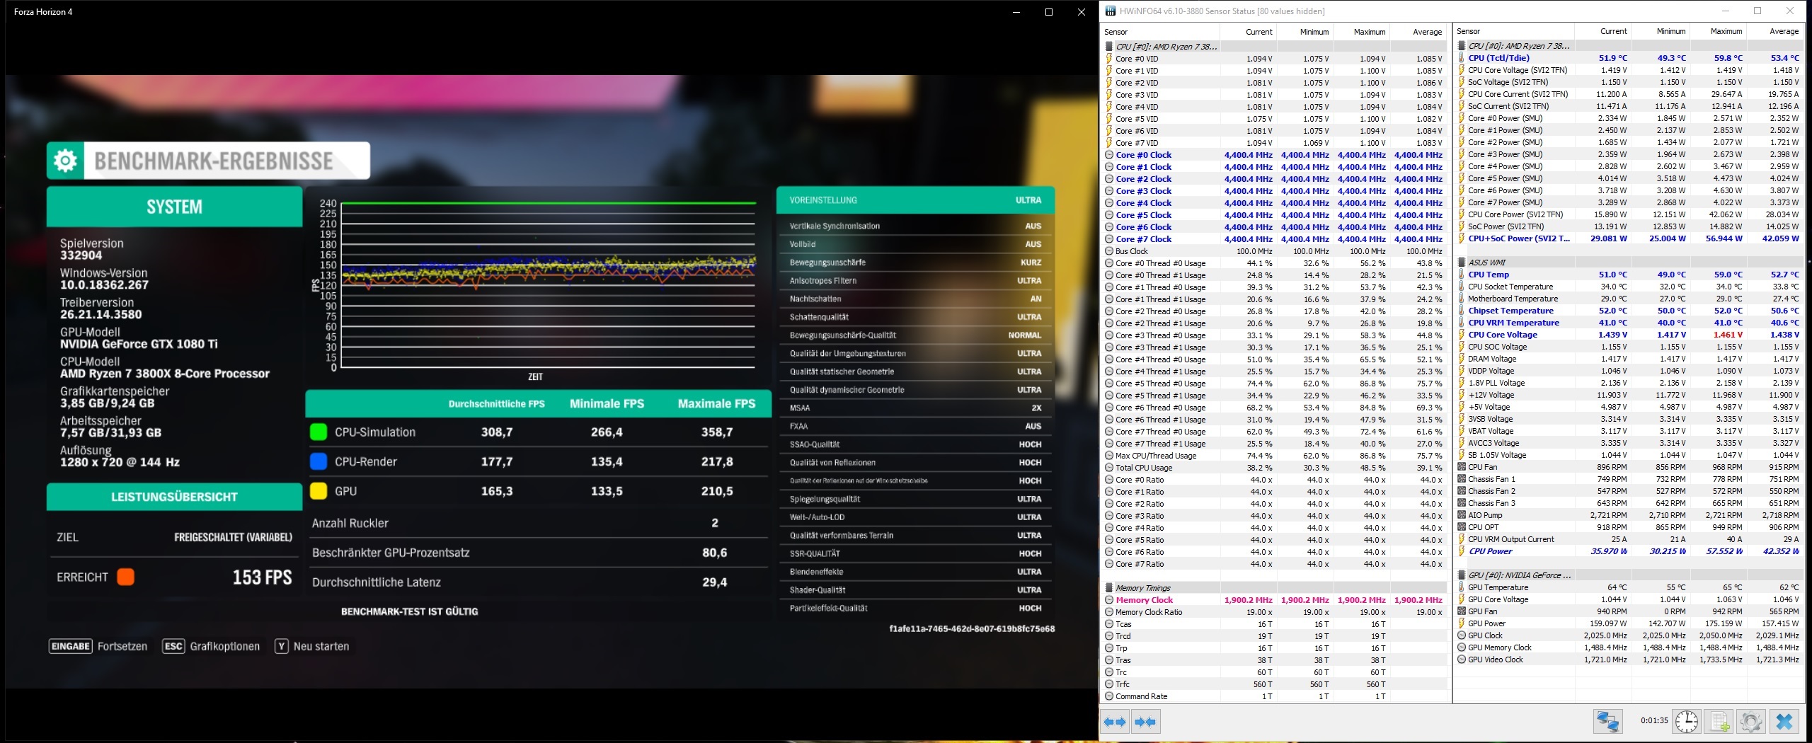The height and width of the screenshot is (743, 1812).
Task: Click the Durchschnittliche FPS column header
Action: coord(497,404)
